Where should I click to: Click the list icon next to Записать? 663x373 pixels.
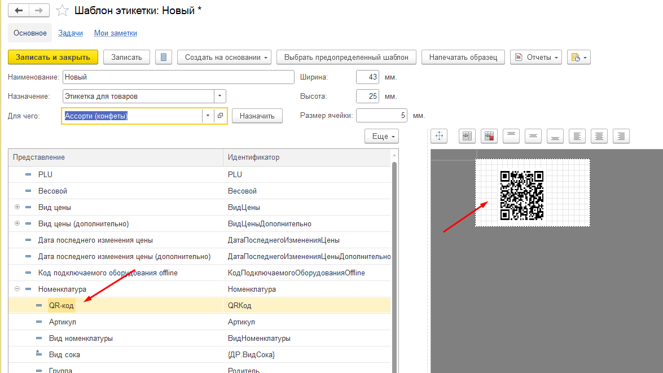[163, 57]
